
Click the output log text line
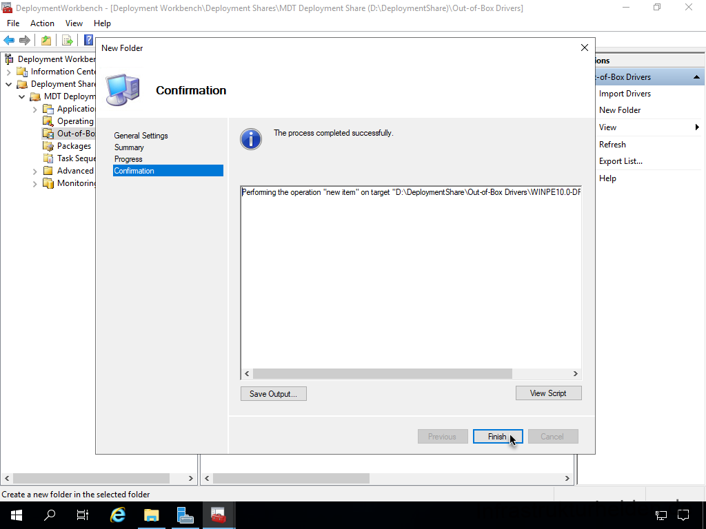411,192
